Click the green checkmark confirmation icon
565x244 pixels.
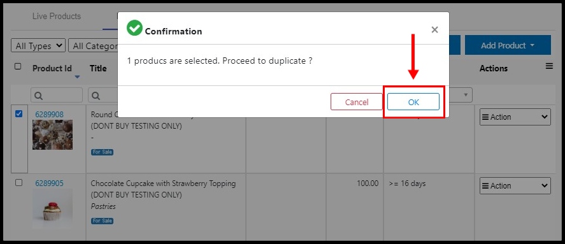[x=134, y=28]
